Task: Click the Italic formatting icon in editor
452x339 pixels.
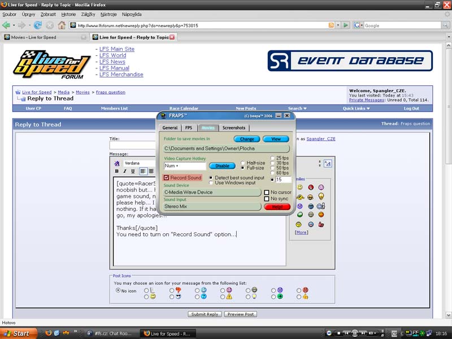Action: (x=125, y=171)
